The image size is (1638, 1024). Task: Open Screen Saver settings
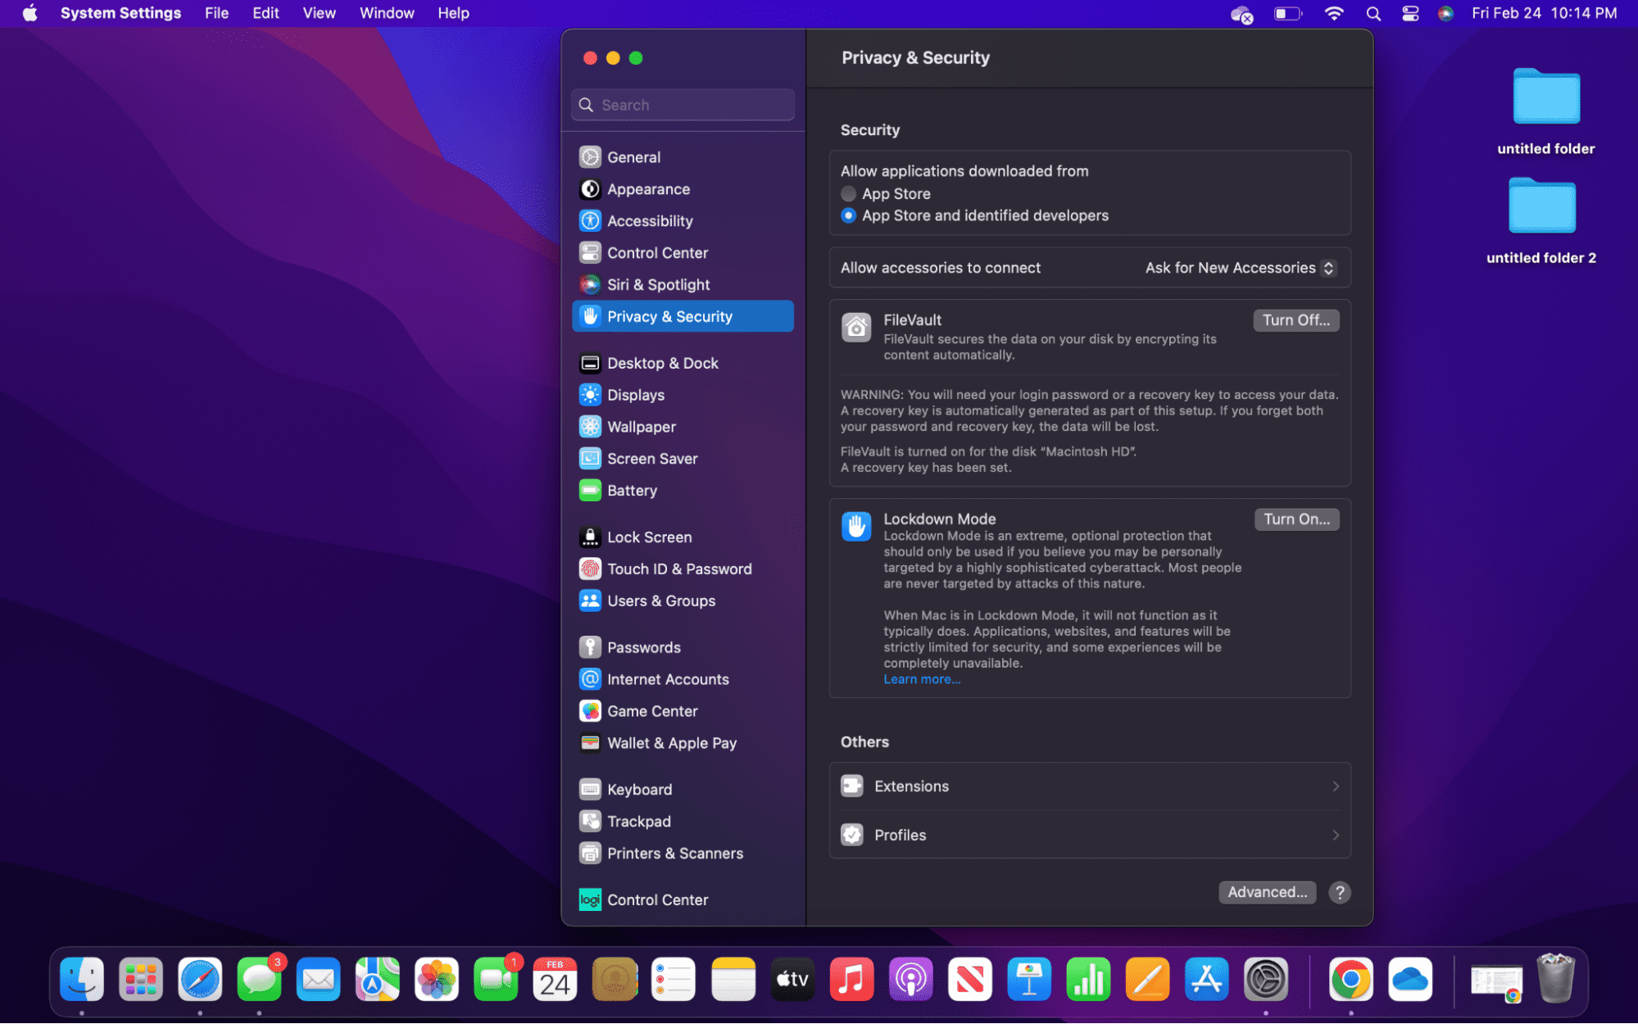[x=683, y=459]
